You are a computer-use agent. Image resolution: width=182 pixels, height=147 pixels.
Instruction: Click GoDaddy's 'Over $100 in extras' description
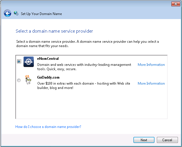point(84,85)
